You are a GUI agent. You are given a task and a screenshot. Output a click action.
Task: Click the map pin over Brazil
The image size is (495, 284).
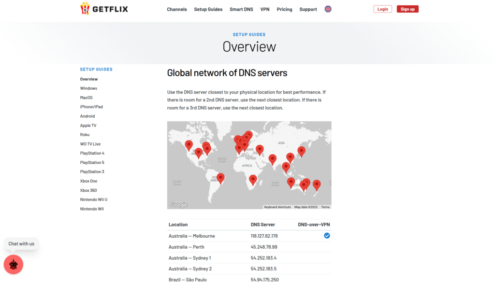[220, 178]
